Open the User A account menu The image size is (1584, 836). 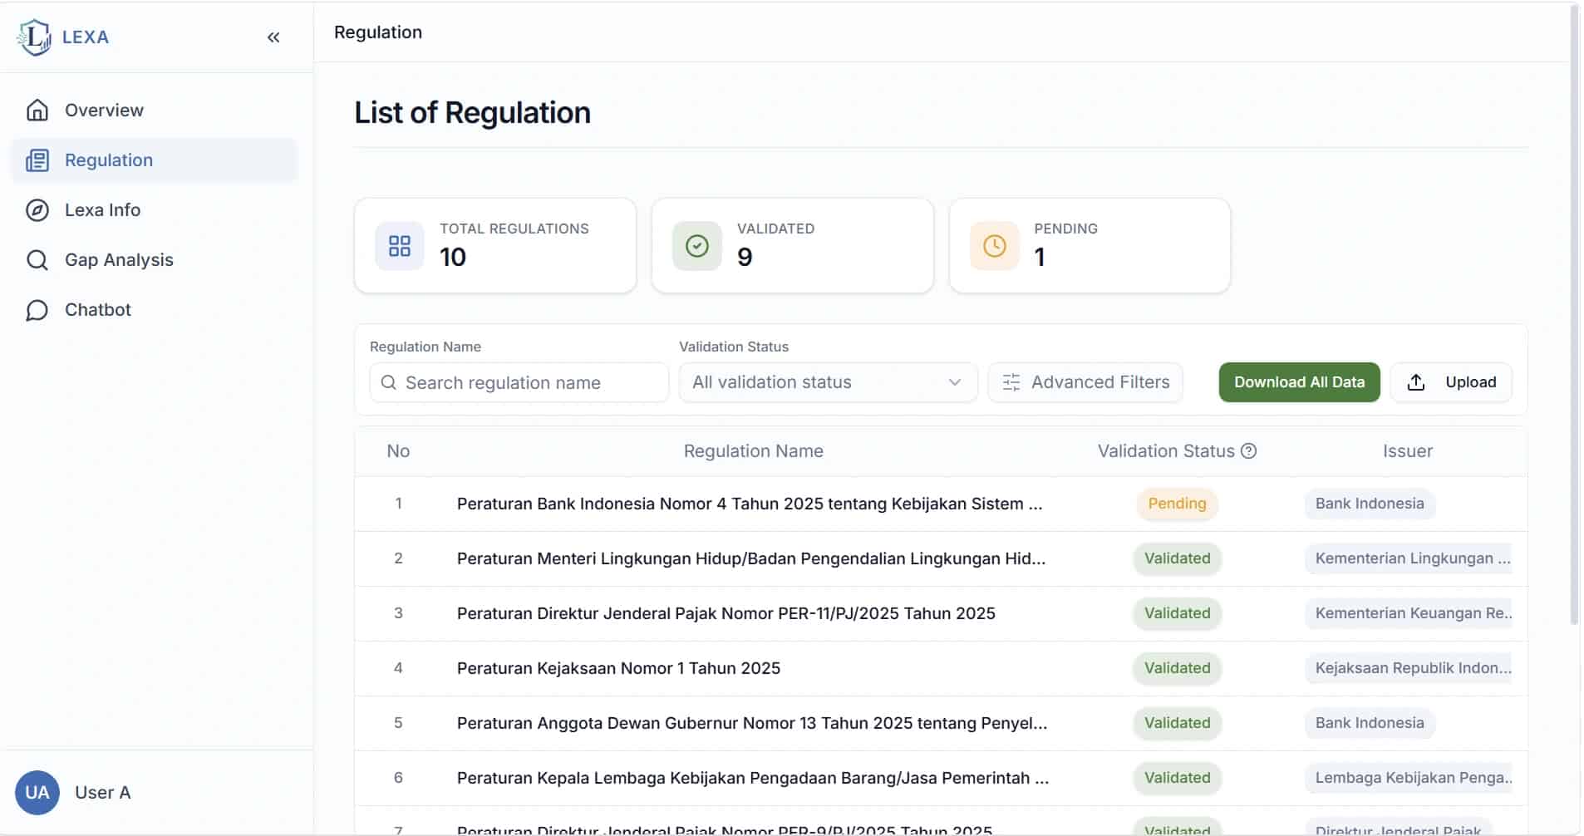(x=73, y=792)
